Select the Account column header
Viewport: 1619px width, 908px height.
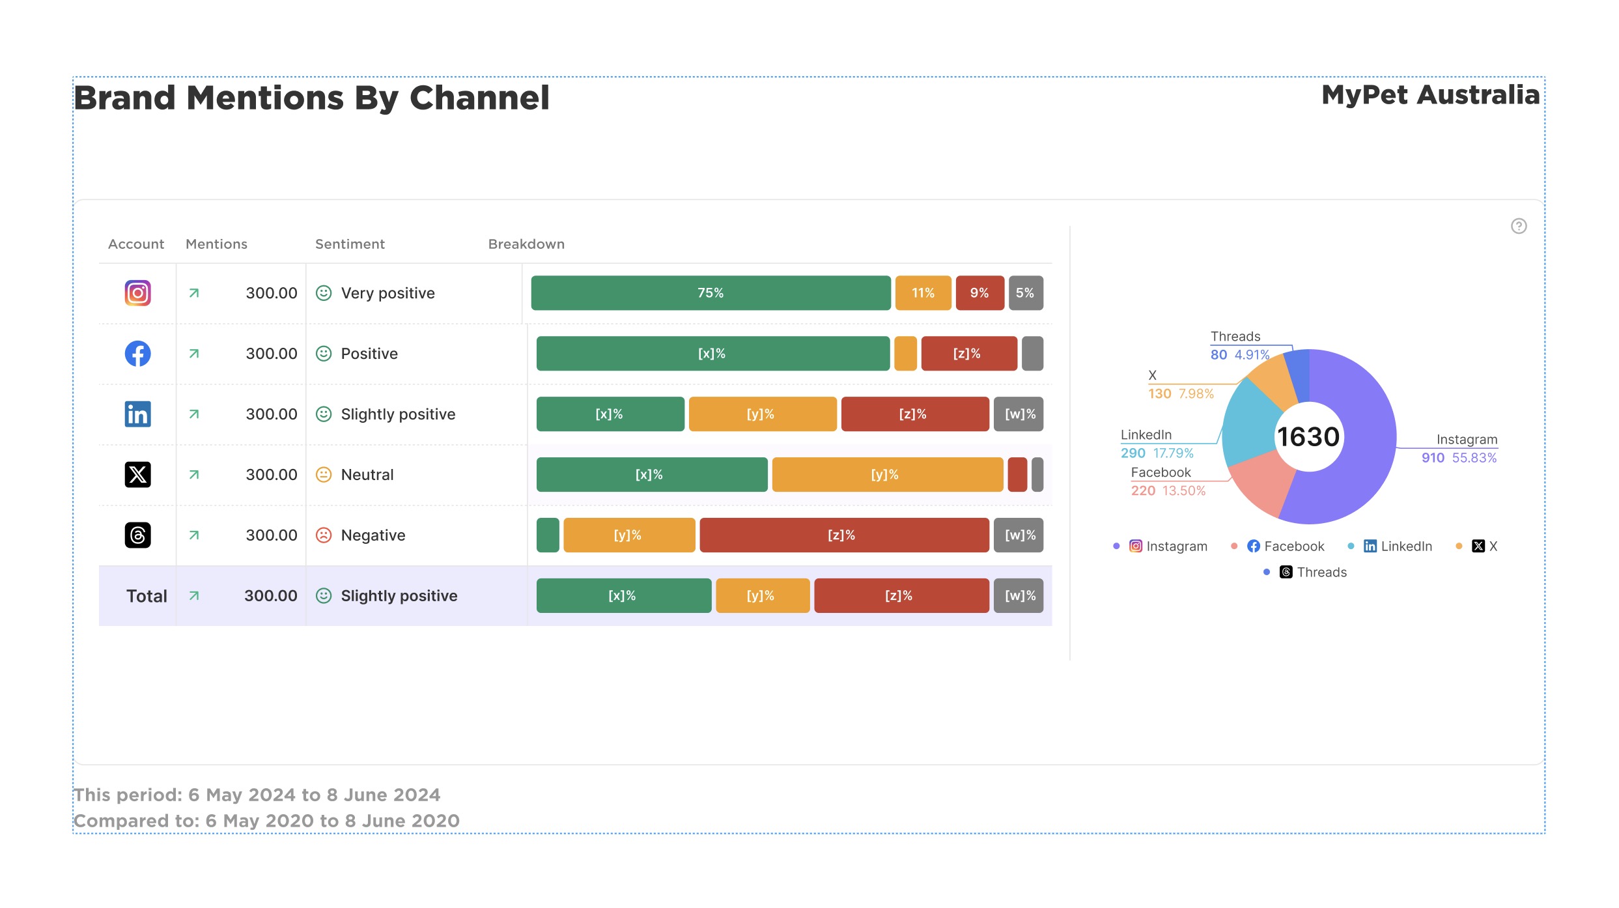tap(136, 244)
